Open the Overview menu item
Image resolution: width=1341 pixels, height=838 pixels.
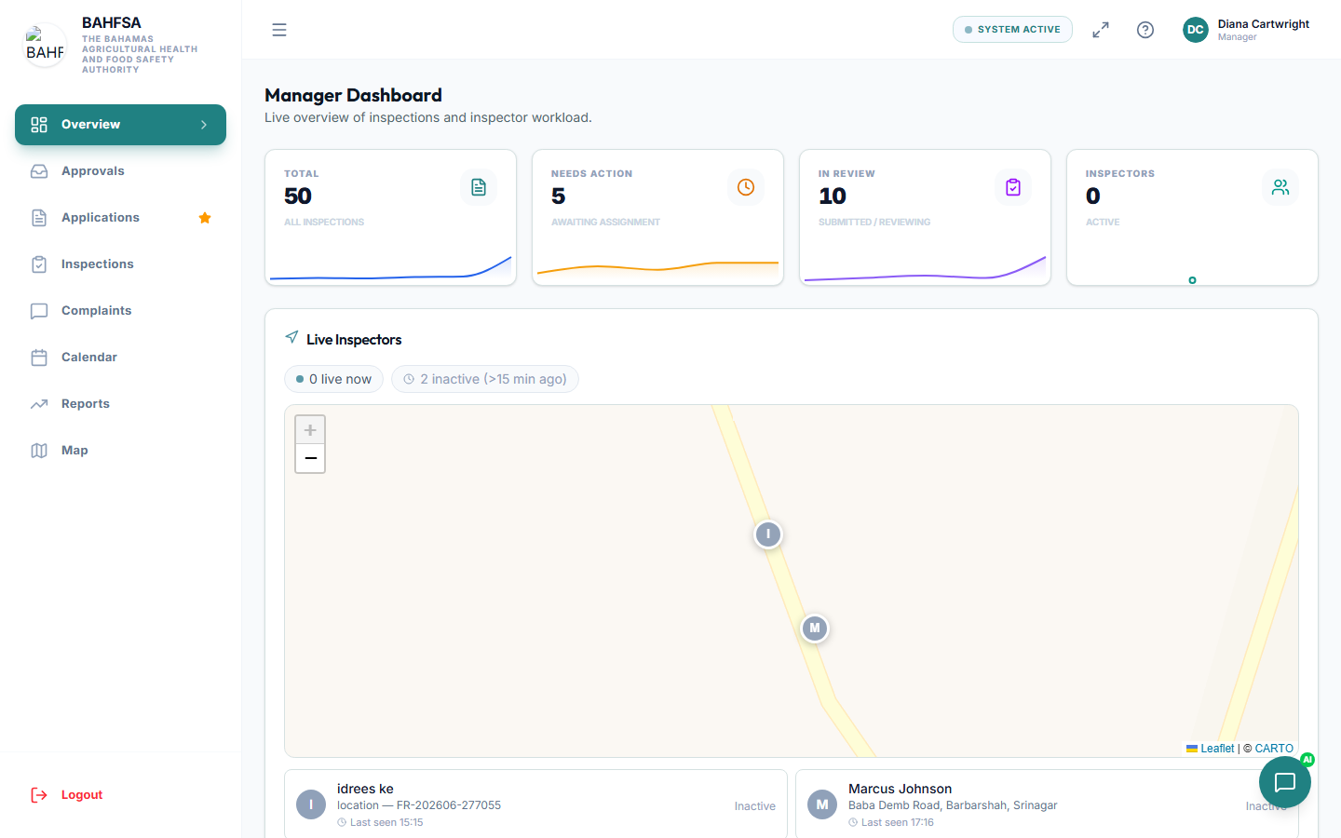click(x=120, y=125)
